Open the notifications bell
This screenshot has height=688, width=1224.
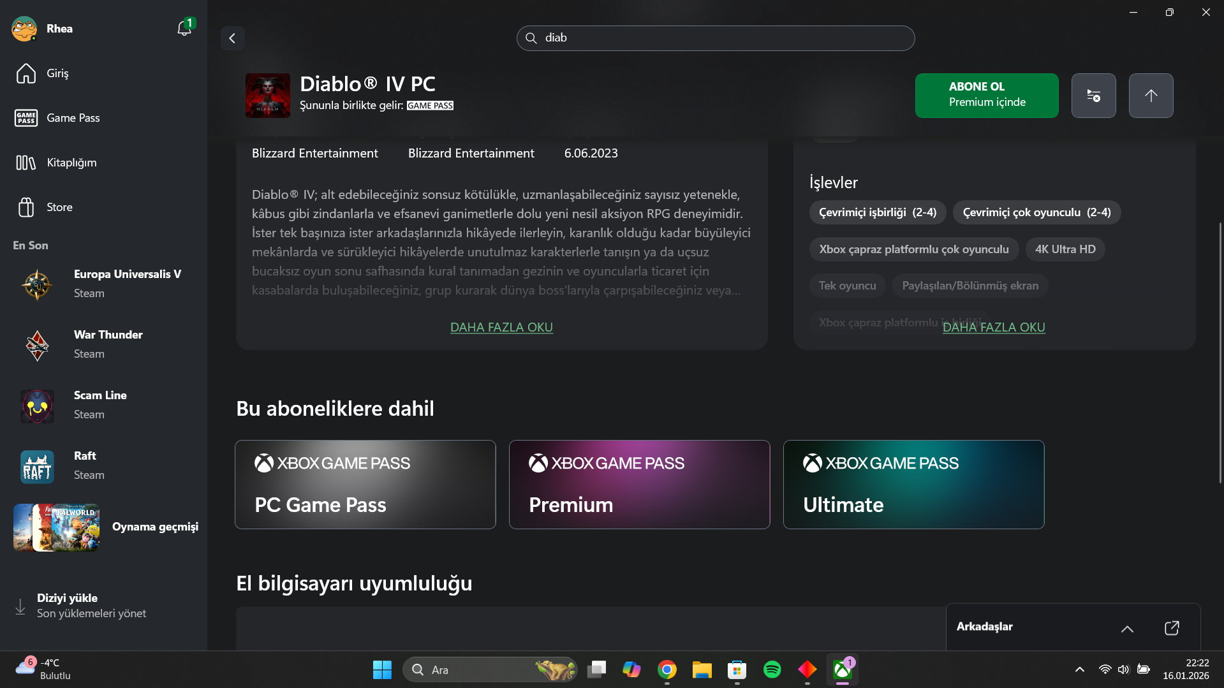(x=184, y=29)
